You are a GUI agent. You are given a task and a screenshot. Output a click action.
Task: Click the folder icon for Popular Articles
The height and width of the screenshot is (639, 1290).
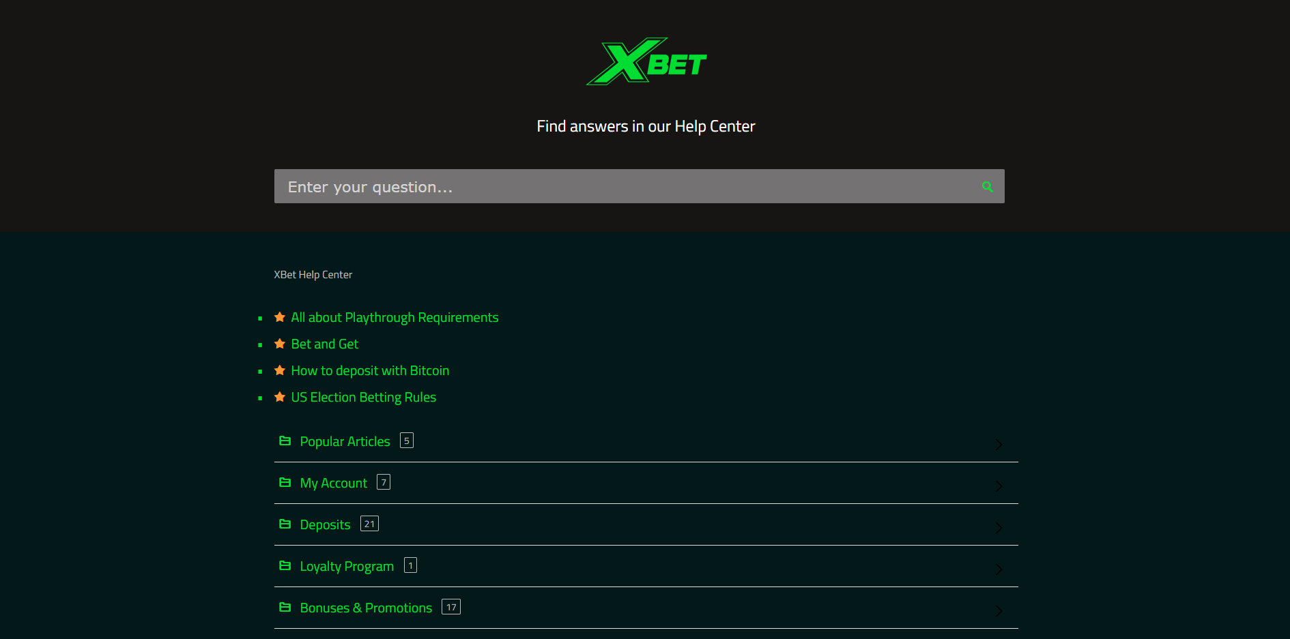click(x=285, y=441)
